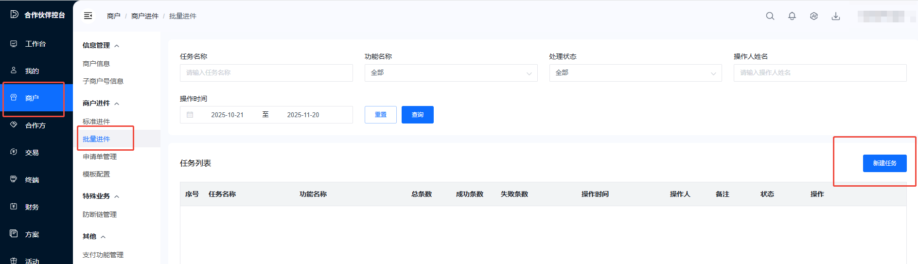The width and height of the screenshot is (918, 264).
Task: Open the download center icon
Action: coord(835,16)
